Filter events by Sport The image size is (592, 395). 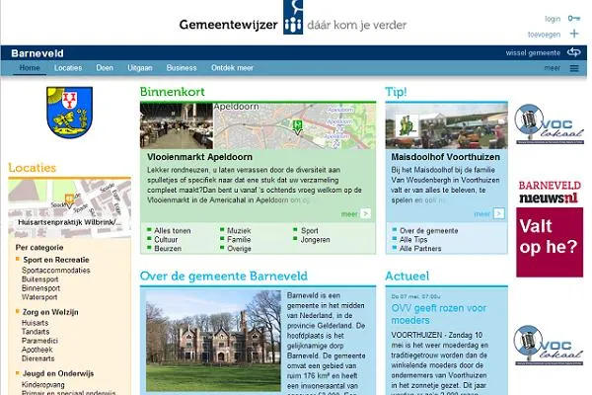click(x=309, y=230)
